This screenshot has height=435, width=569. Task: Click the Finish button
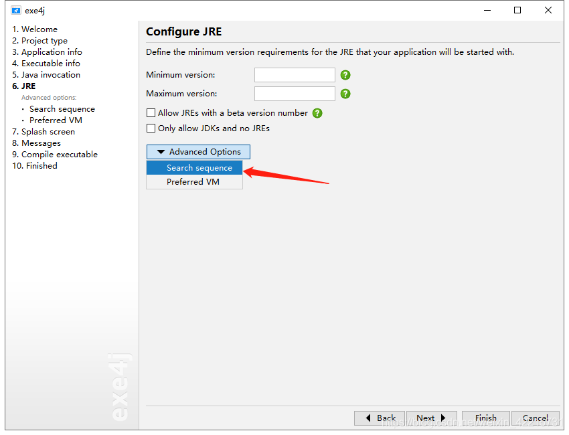pyautogui.click(x=486, y=418)
